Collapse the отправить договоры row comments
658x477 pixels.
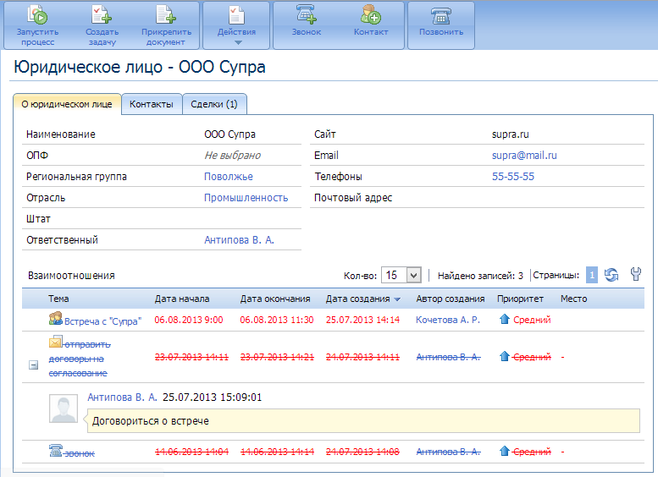[x=34, y=365]
